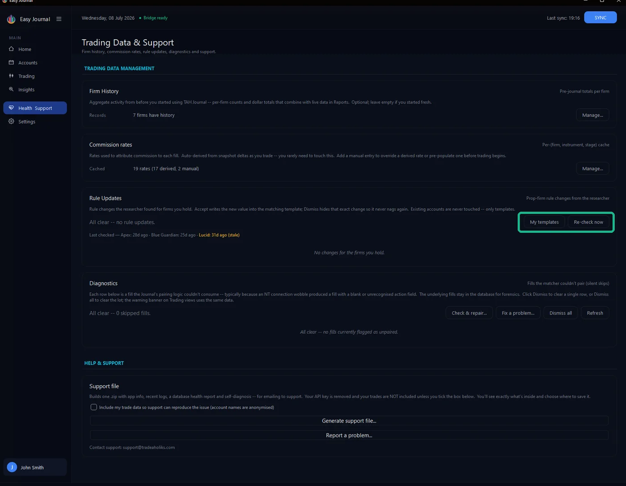Click 19 rates (17 derived, 2 manual)

pyautogui.click(x=166, y=169)
